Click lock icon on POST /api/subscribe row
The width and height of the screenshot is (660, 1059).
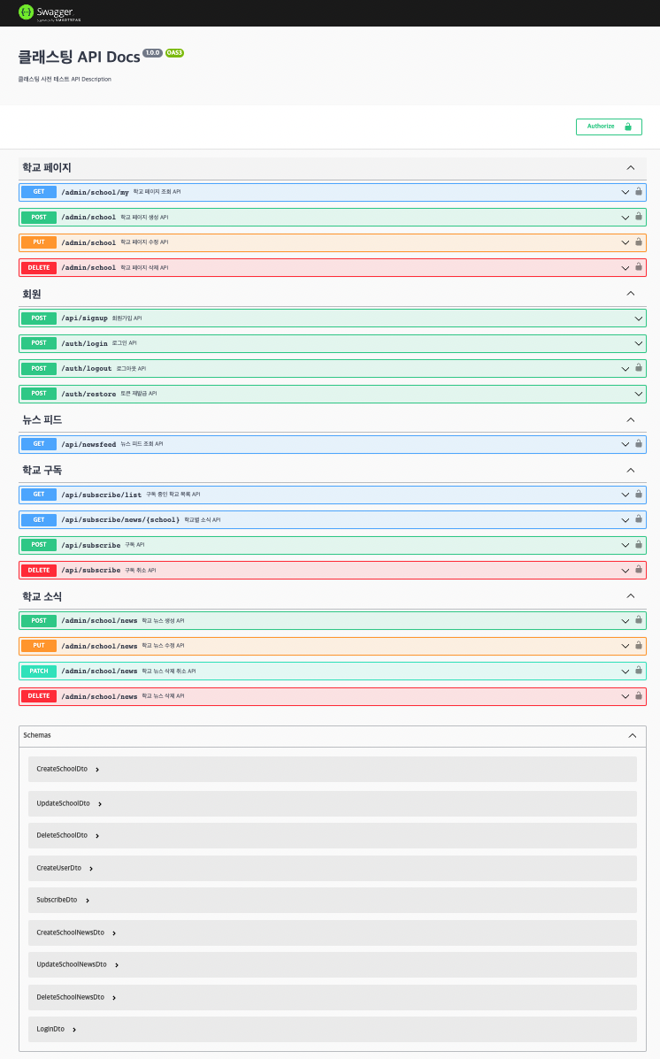639,544
